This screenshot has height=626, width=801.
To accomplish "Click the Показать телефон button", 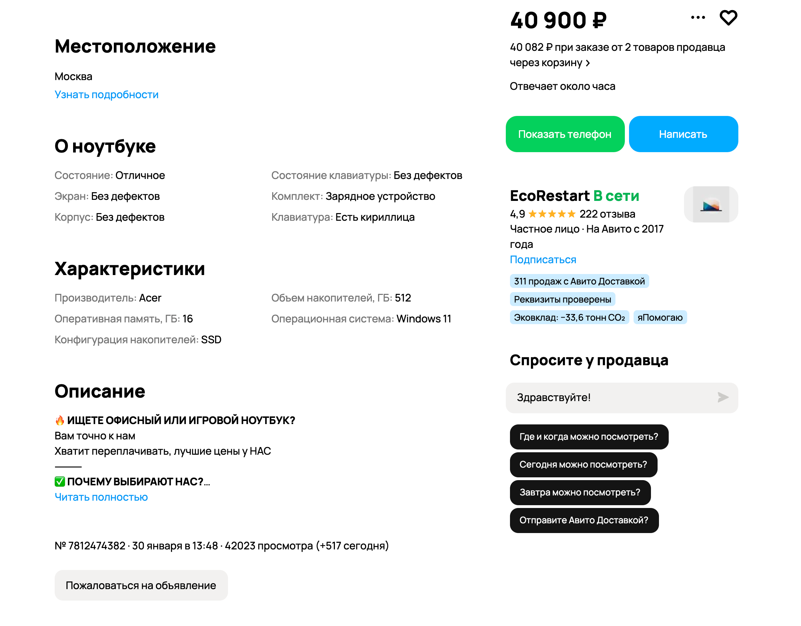I will (x=565, y=134).
